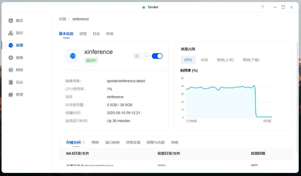This screenshot has height=176, width=301.
Task: Click the 容器 breadcrumb link
Action: (x=63, y=19)
